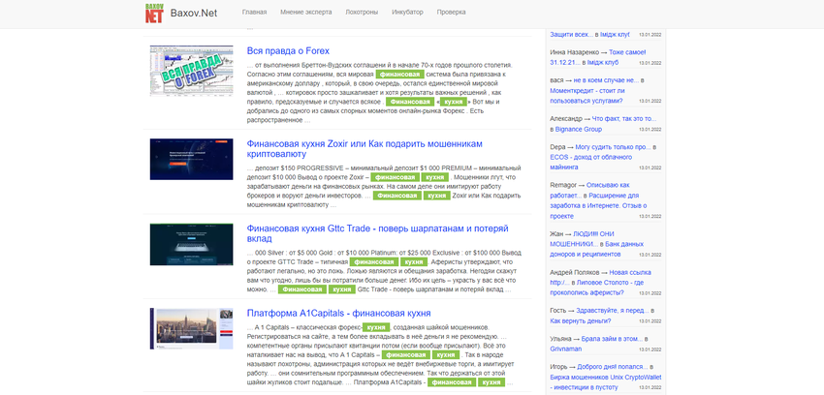Open the Инкубатор menu item
824x395 pixels.
coord(407,12)
